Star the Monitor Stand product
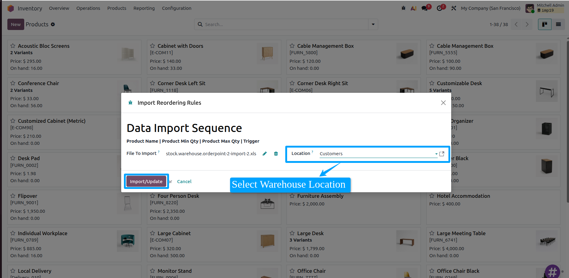The height and width of the screenshot is (278, 569). pyautogui.click(x=152, y=271)
